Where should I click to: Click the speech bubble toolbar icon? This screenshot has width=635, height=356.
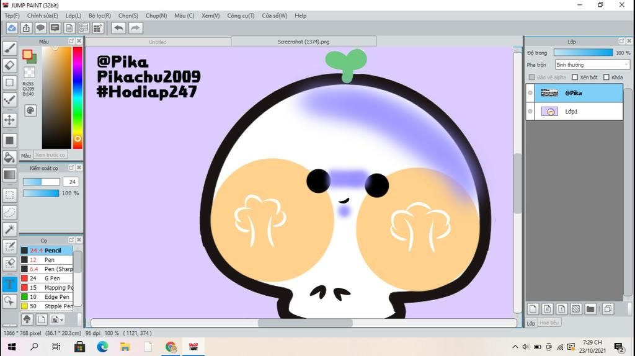click(40, 28)
